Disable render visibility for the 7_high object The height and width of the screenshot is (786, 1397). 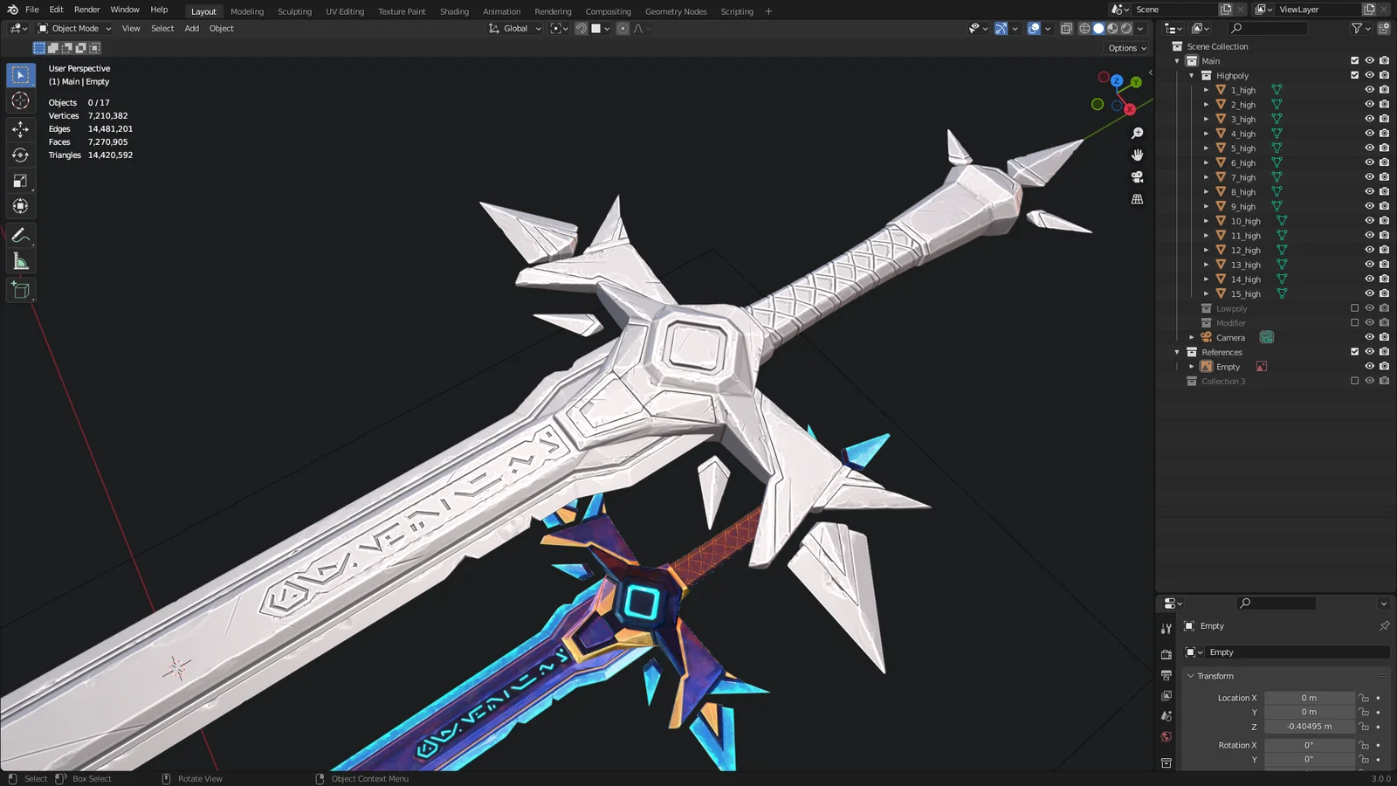pos(1384,176)
